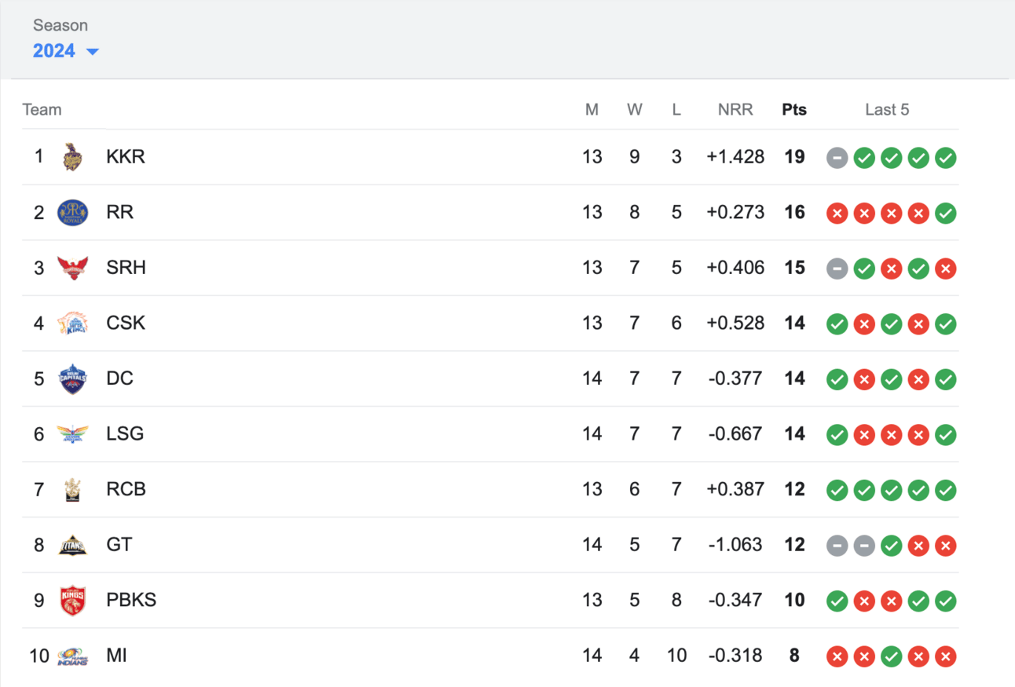Click RR's most recent green win indicator
1015x687 pixels.
click(946, 213)
